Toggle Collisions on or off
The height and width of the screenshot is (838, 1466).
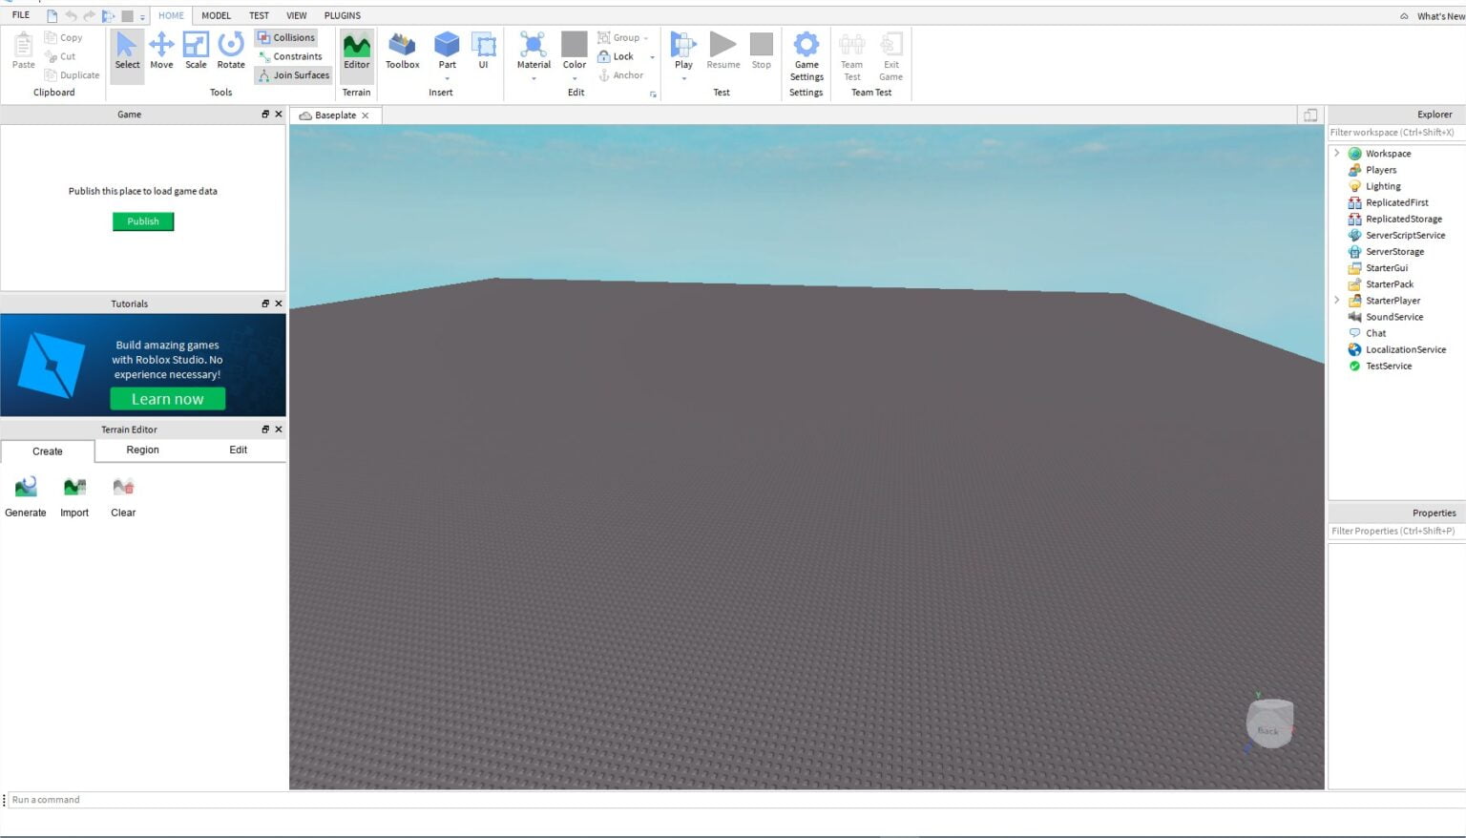(x=287, y=37)
